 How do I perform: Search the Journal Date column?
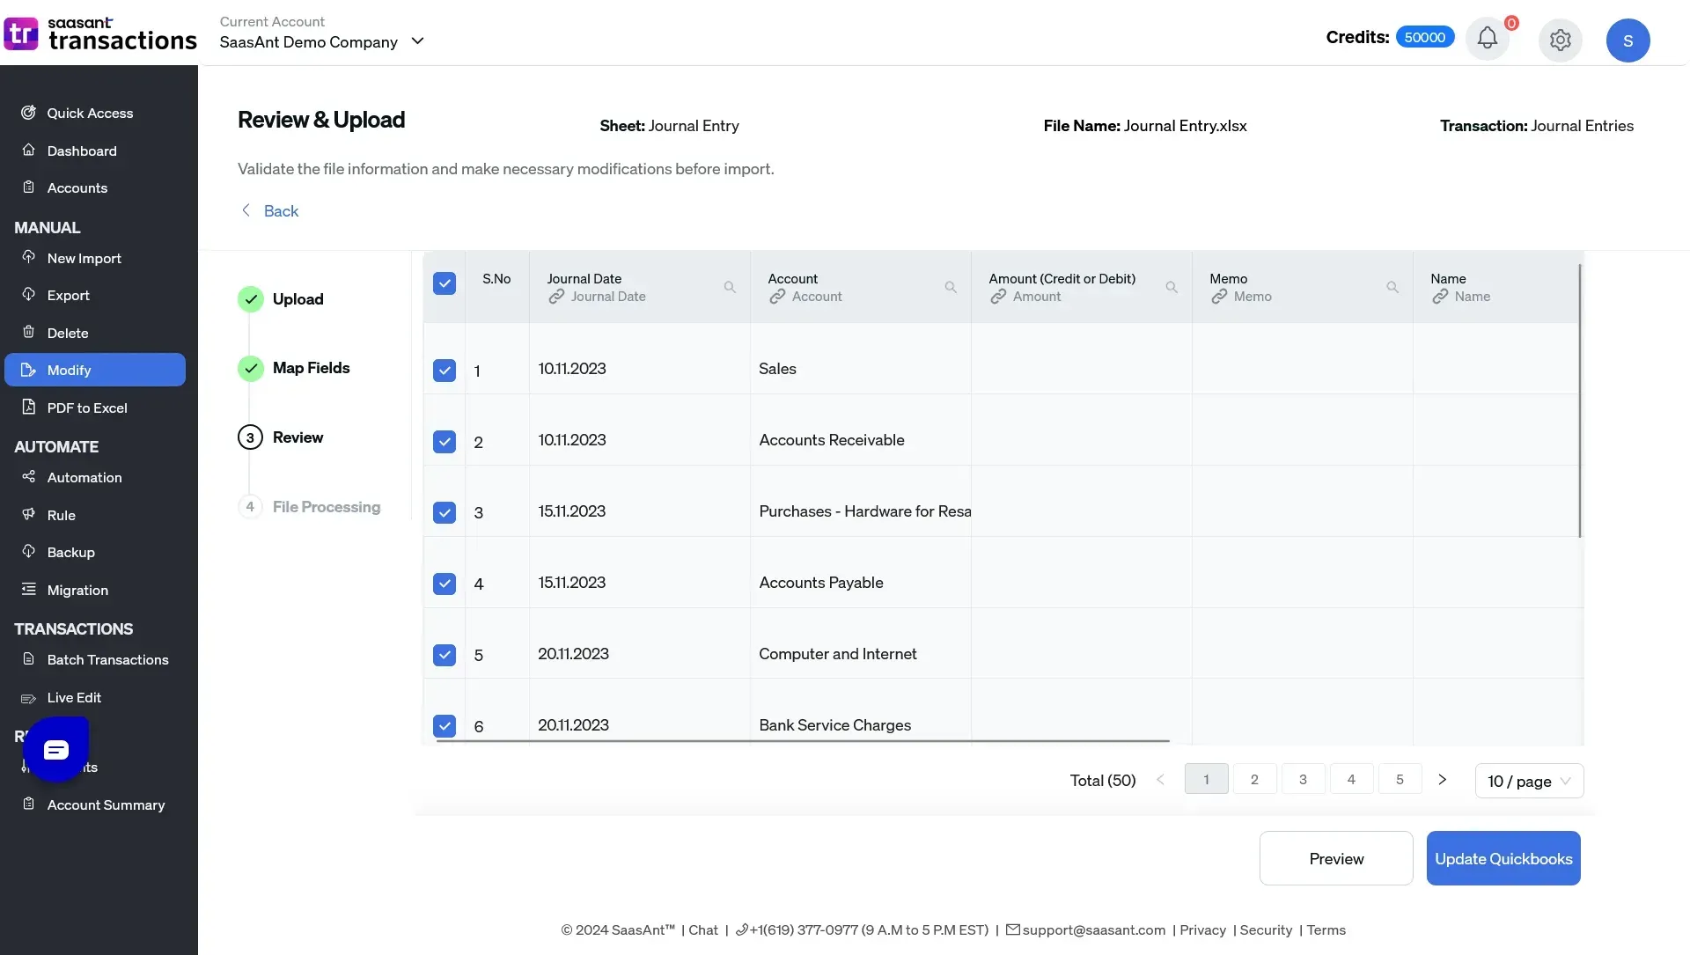click(730, 287)
